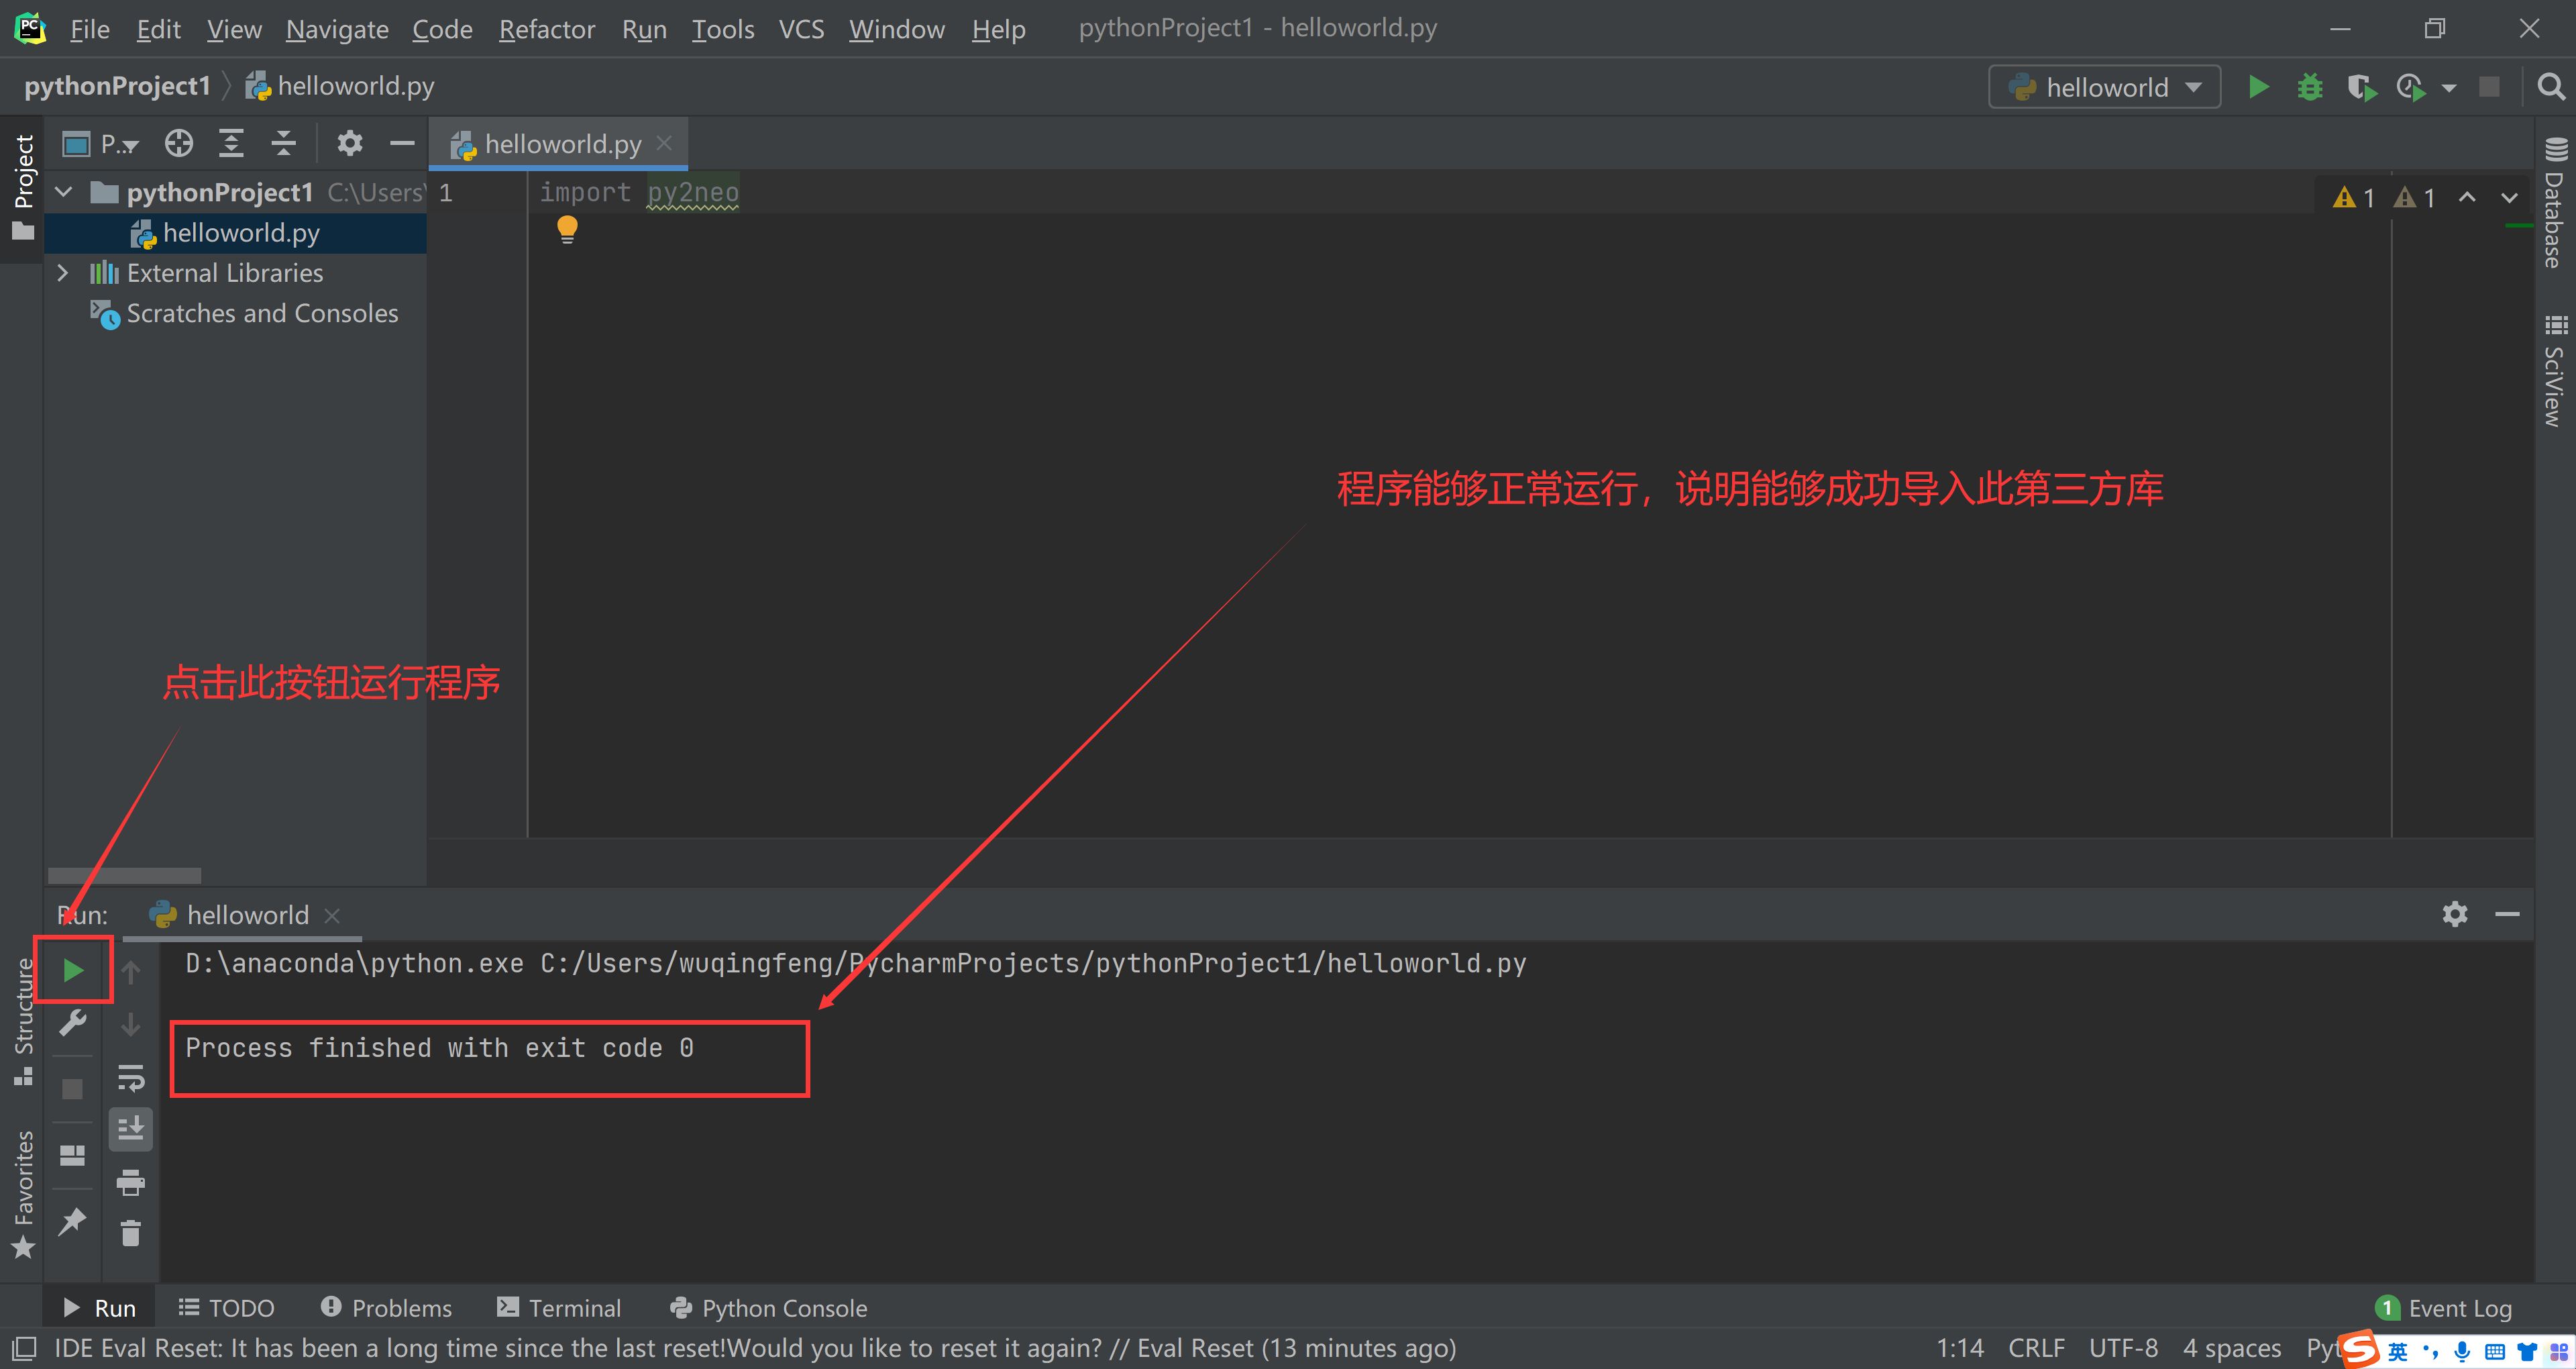Hide the Run tool window
The width and height of the screenshot is (2576, 1369).
[2506, 913]
